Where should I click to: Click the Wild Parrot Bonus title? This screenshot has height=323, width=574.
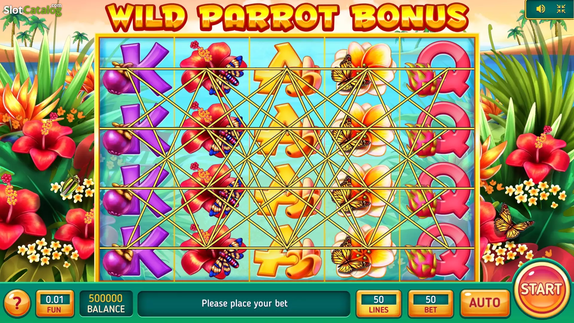(x=287, y=17)
